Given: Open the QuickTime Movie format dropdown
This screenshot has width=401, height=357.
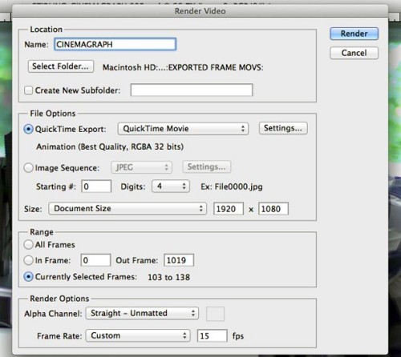Looking at the screenshot, I should 183,129.
